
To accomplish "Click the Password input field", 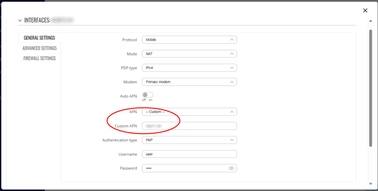I will [x=183, y=168].
